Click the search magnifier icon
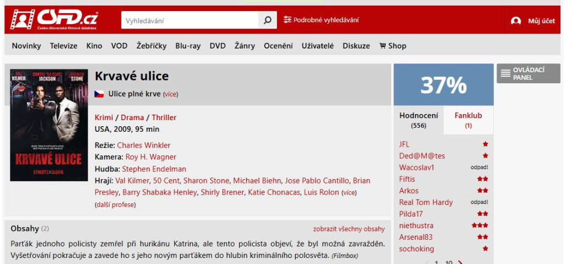This screenshot has width=565, height=264. pyautogui.click(x=268, y=20)
